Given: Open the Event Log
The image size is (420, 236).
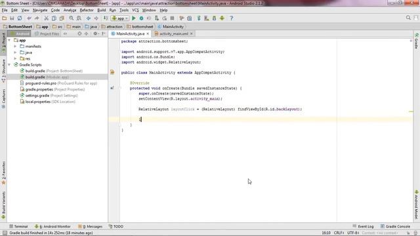Looking at the screenshot, I should 363,226.
